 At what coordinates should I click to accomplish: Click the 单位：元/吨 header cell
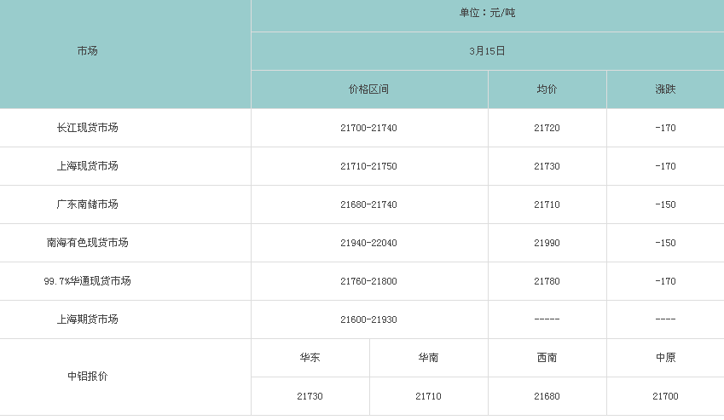487,13
